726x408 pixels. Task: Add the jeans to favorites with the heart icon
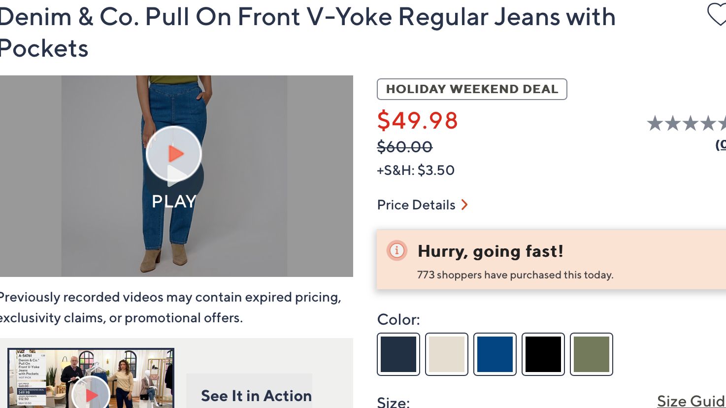(717, 14)
